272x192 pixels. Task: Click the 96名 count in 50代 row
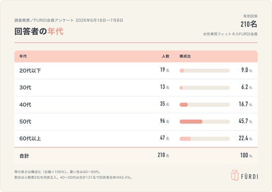pos(164,121)
